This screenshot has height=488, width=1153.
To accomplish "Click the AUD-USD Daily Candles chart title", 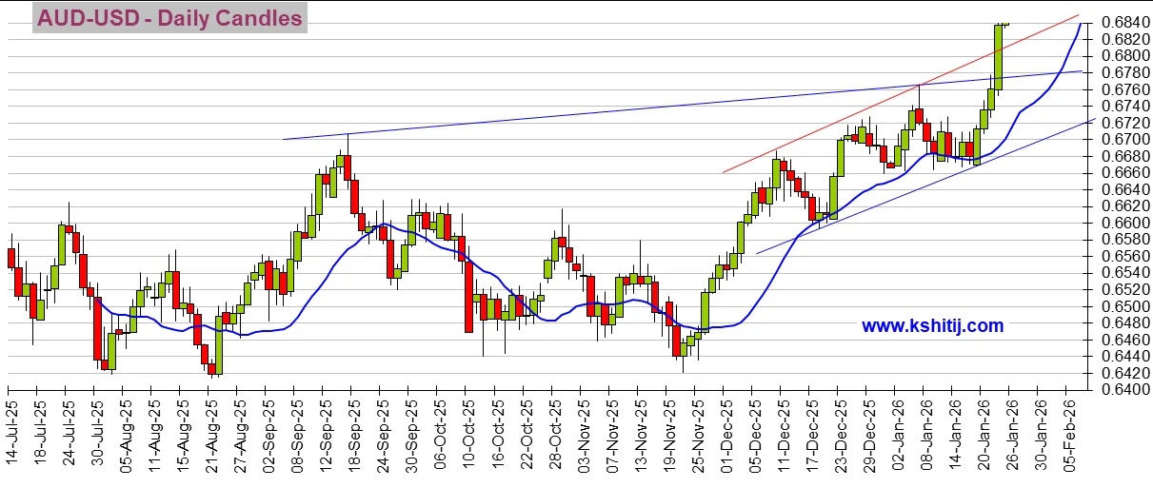I will [x=169, y=18].
